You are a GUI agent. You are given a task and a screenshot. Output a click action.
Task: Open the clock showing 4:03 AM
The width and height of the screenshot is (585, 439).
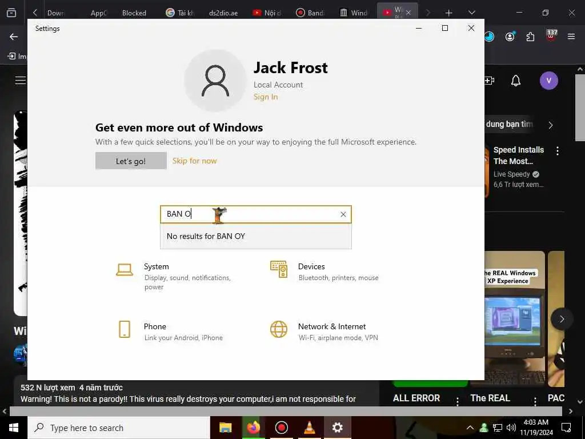click(x=536, y=428)
